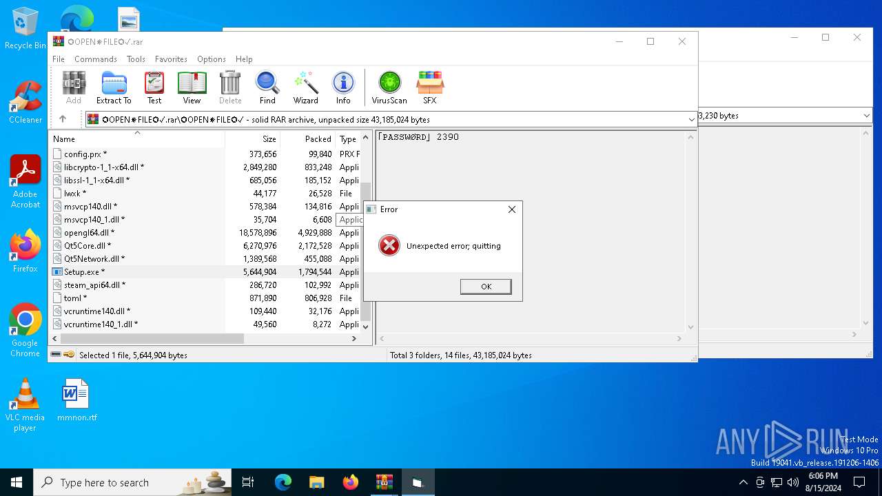Click OK in the Error dialog

tap(486, 287)
